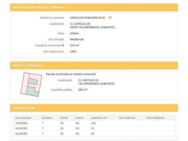The image size is (188, 141).
Task: Collapse the CONSTRUCCIÓN section header
Action: [94, 108]
